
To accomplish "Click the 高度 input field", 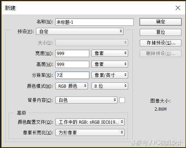I will (x=72, y=64).
